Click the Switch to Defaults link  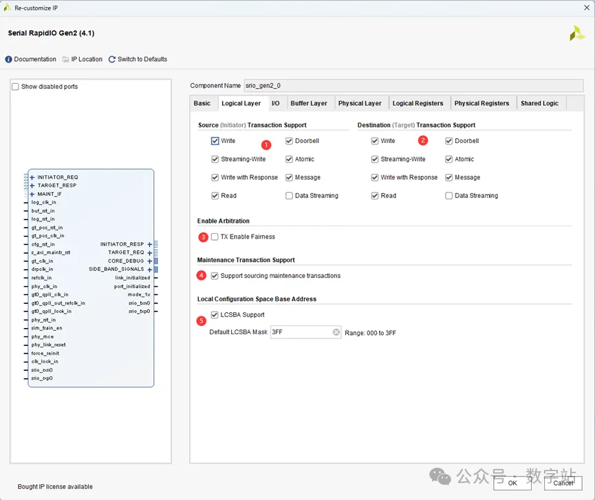142,59
